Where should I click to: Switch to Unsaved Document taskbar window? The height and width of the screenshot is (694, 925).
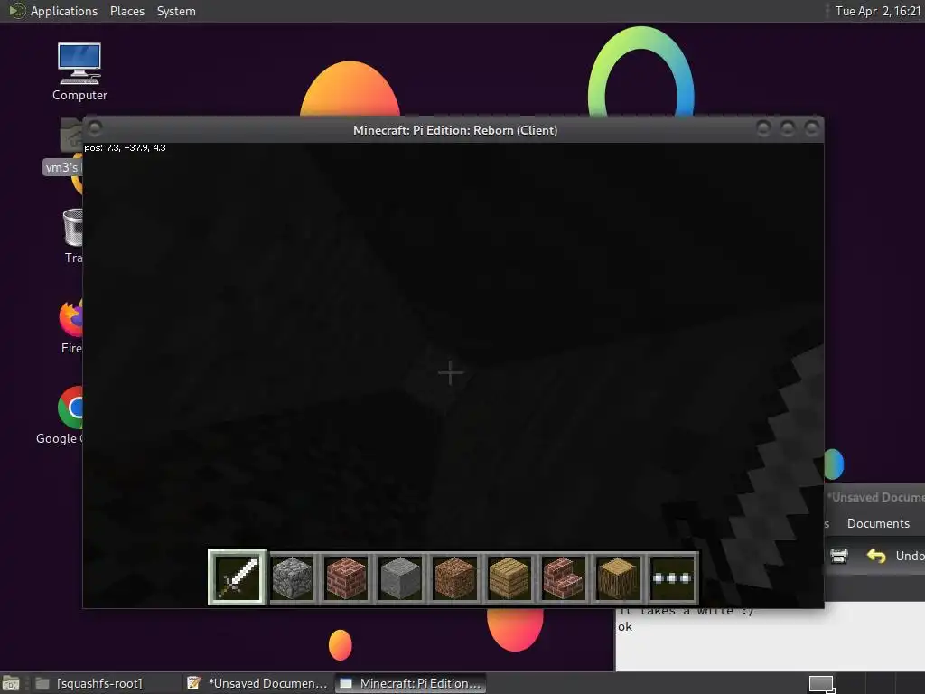point(257,683)
